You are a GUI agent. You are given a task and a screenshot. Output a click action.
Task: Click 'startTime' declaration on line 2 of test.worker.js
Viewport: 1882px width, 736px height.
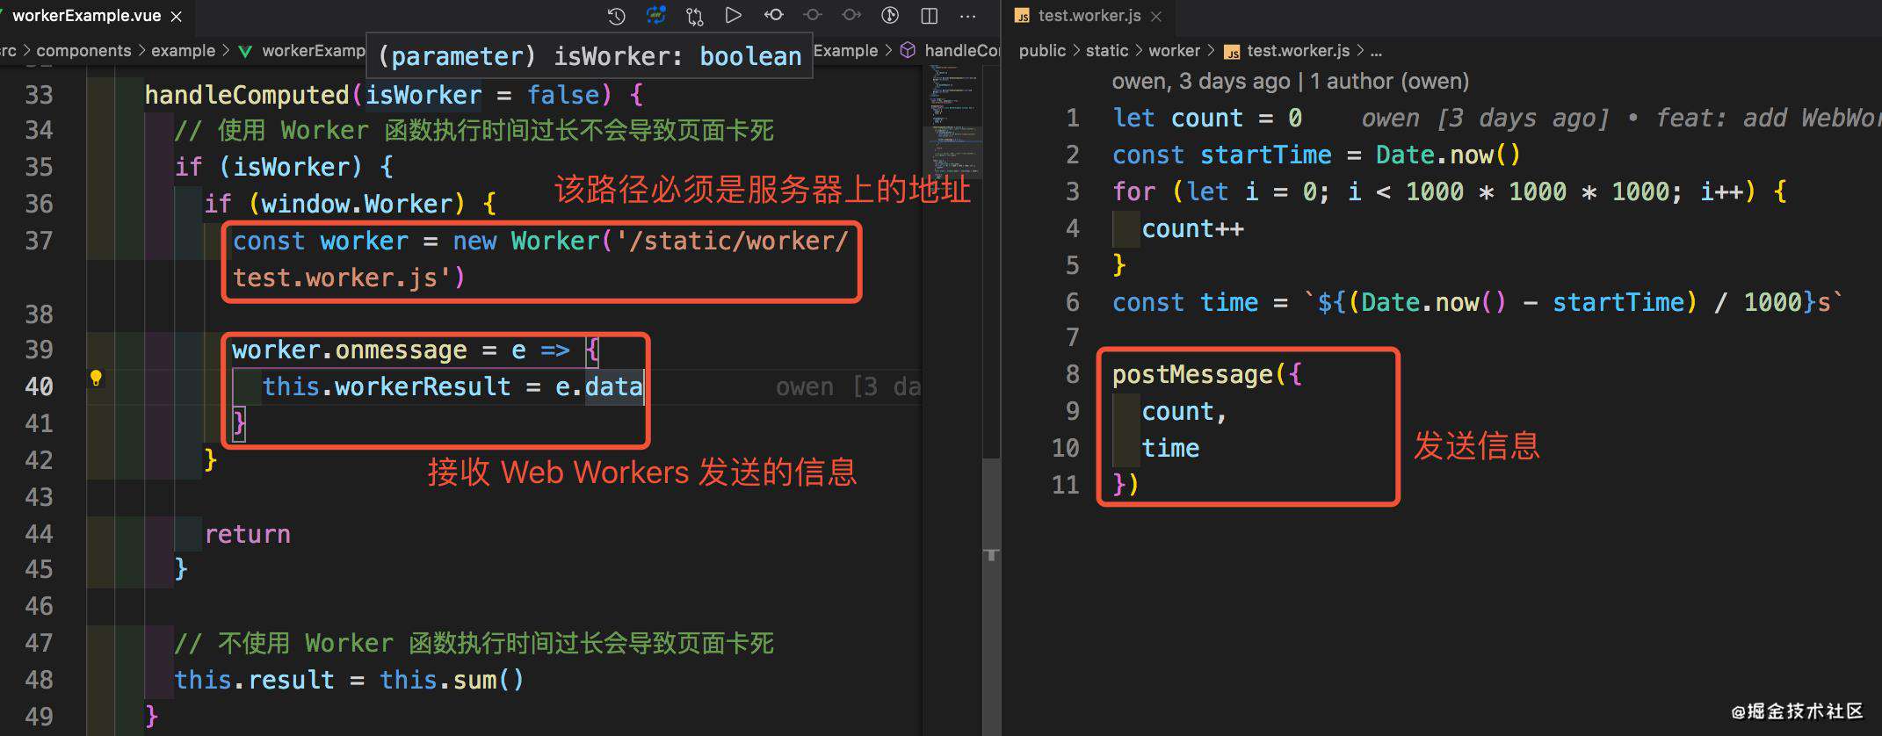[x=1266, y=155]
